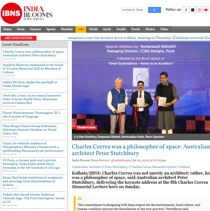Open Sundeep Bhutoria Victoria Memorial headline
This screenshot has width=210, height=211.
(33, 68)
